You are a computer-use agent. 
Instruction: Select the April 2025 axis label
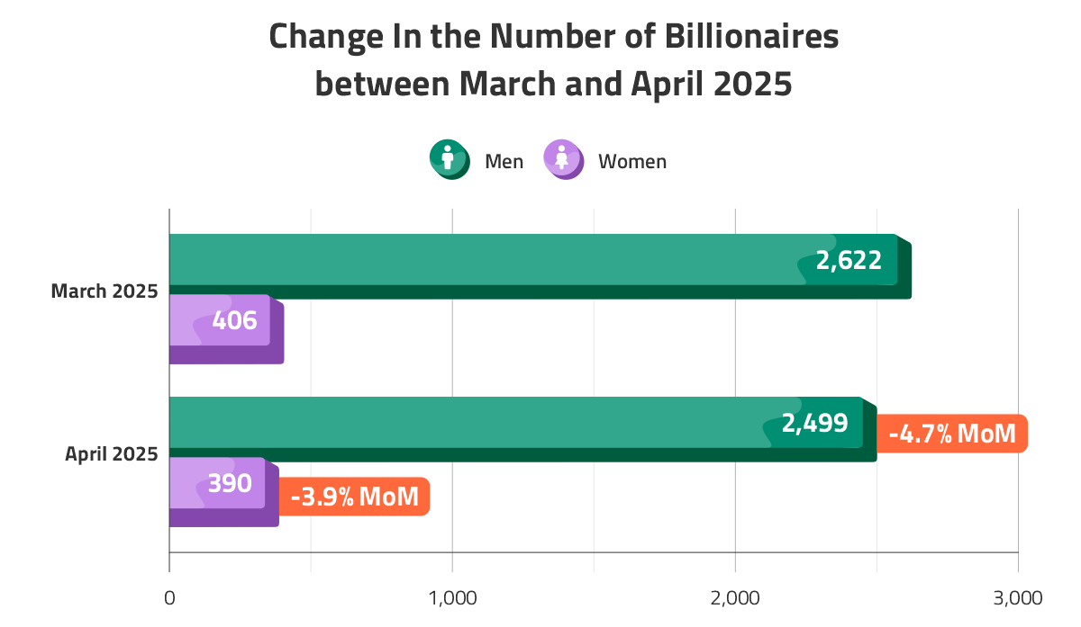[111, 454]
